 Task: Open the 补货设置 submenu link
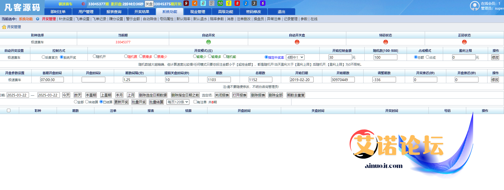pos(66,19)
